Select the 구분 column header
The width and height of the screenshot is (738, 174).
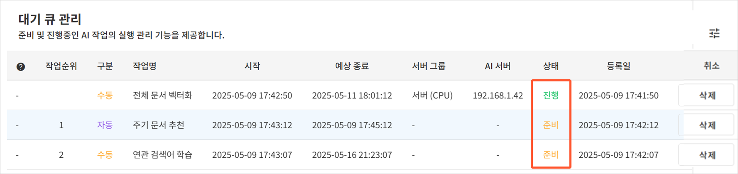tap(105, 66)
